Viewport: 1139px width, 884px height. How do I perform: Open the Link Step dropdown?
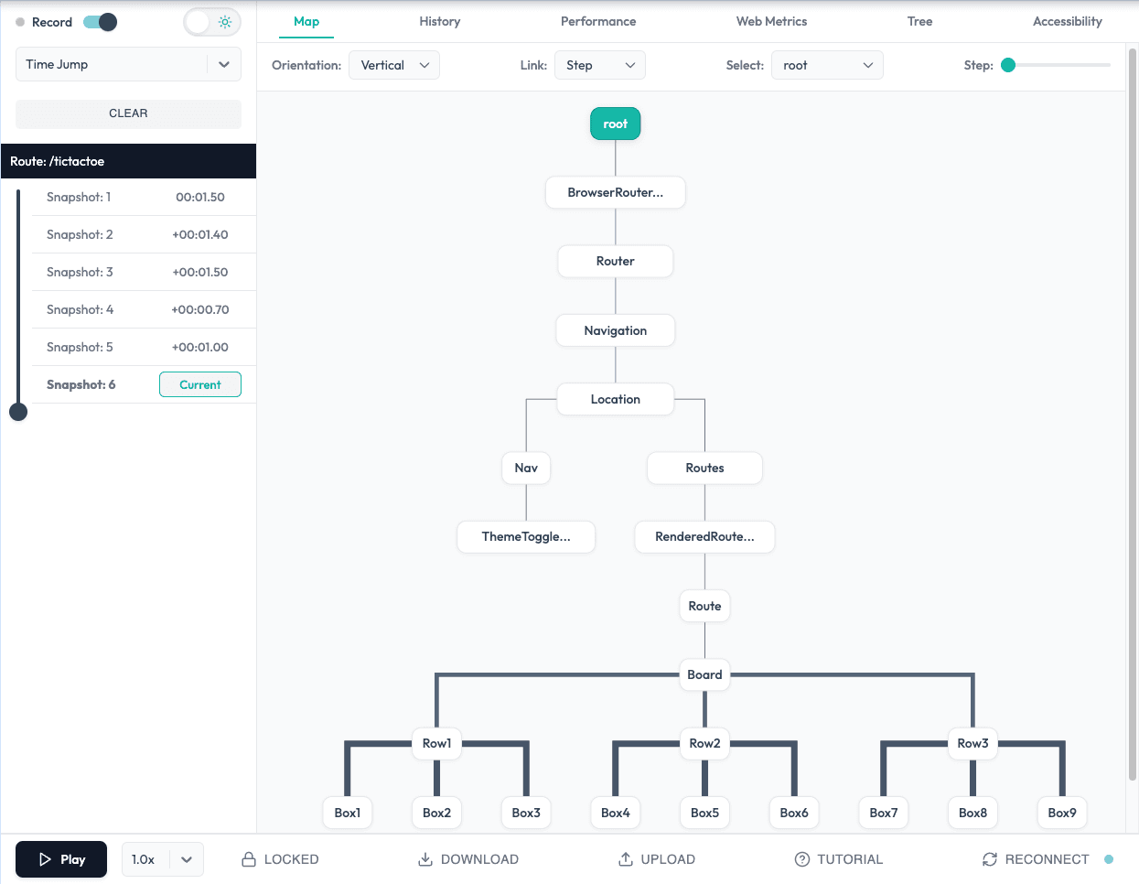tap(600, 65)
